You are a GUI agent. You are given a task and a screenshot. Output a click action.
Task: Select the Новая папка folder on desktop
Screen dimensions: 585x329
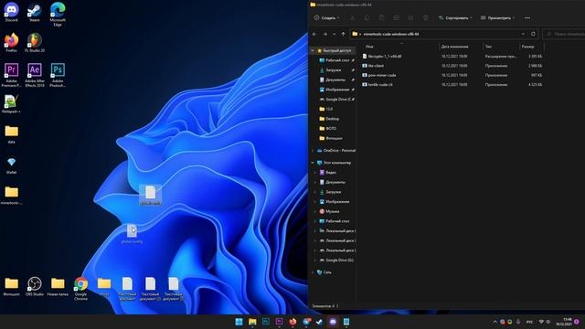[58, 286]
